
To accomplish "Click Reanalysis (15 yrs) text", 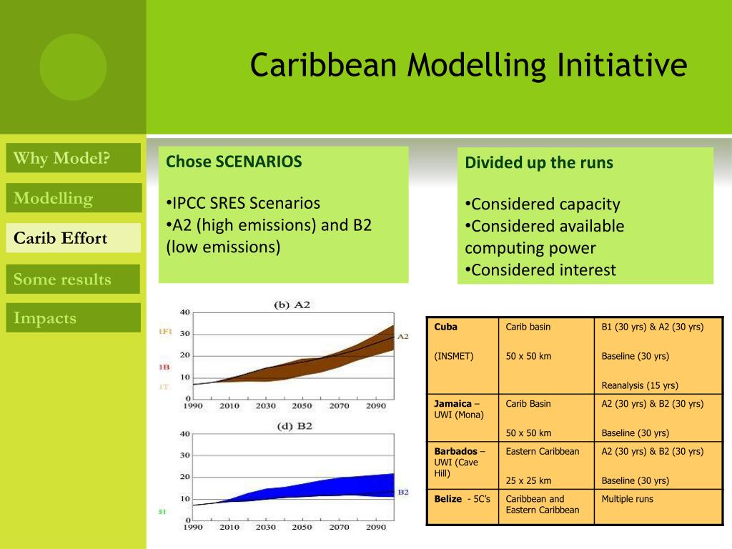I will click(x=640, y=385).
